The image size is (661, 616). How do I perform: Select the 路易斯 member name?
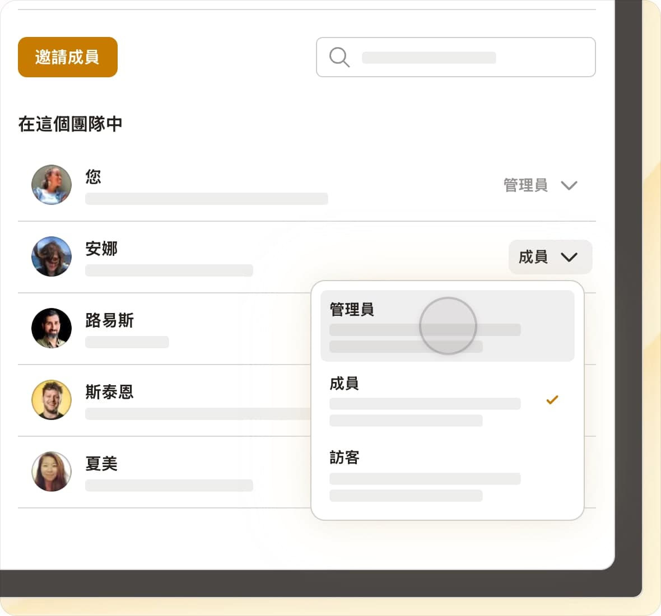tap(109, 320)
